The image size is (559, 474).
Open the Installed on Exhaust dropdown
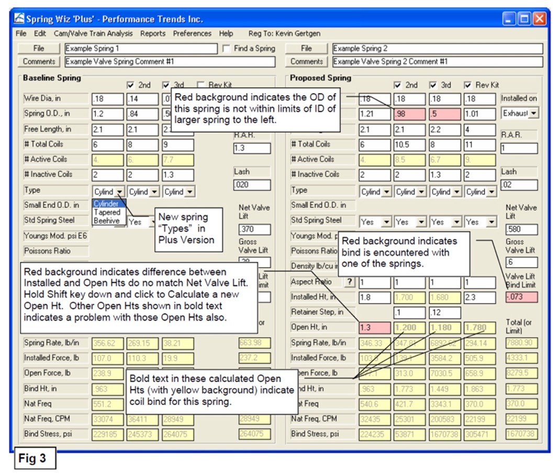pos(533,113)
